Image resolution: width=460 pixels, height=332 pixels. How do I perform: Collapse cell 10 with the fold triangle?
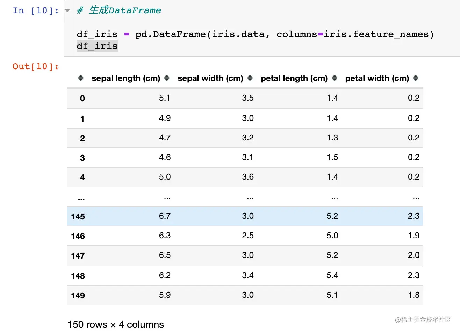coord(67,11)
